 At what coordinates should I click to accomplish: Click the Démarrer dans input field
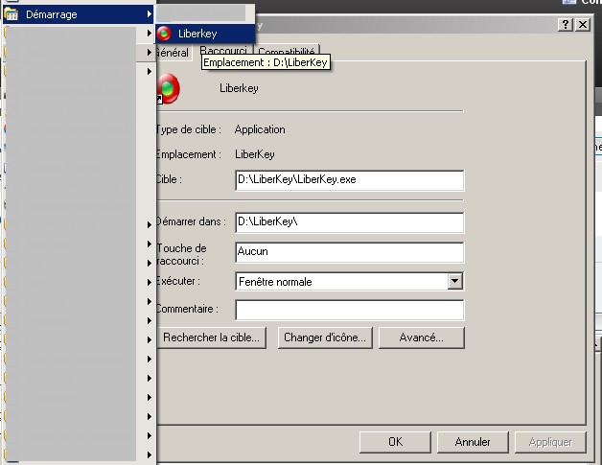349,222
